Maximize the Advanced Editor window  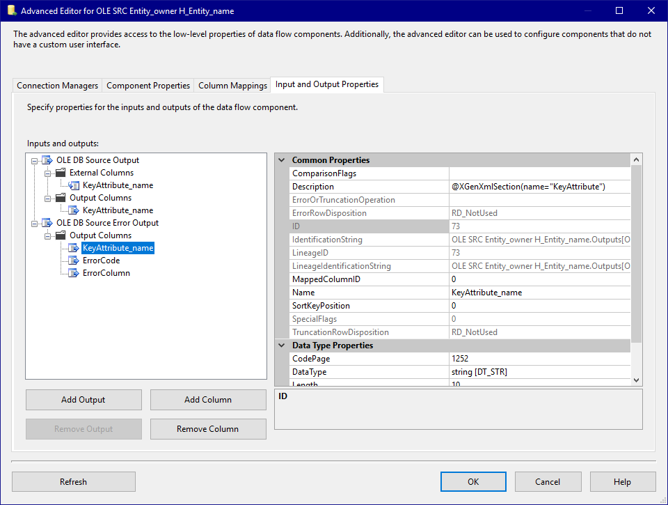(x=619, y=10)
